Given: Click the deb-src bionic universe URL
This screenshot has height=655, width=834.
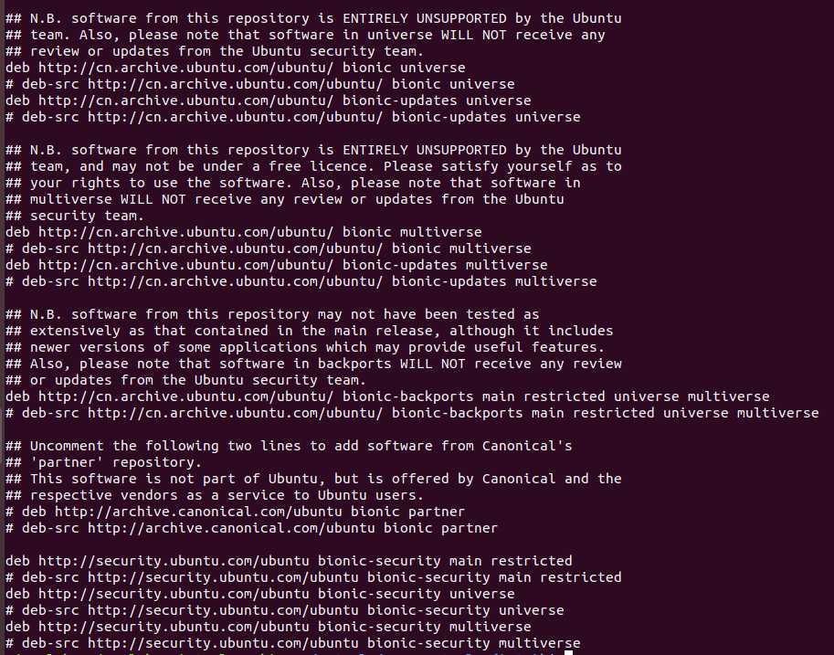Looking at the screenshot, I should pyautogui.click(x=235, y=84).
